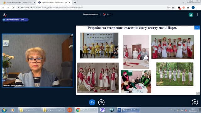Open a new browser tab
This screenshot has height=113, width=201.
click(x=75, y=3)
